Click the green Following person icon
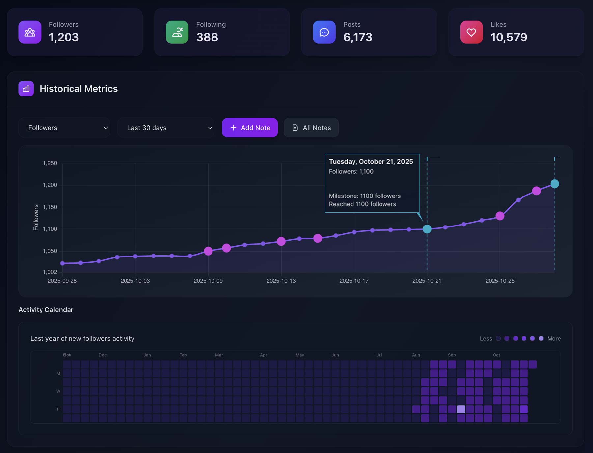The image size is (593, 453). [x=177, y=32]
